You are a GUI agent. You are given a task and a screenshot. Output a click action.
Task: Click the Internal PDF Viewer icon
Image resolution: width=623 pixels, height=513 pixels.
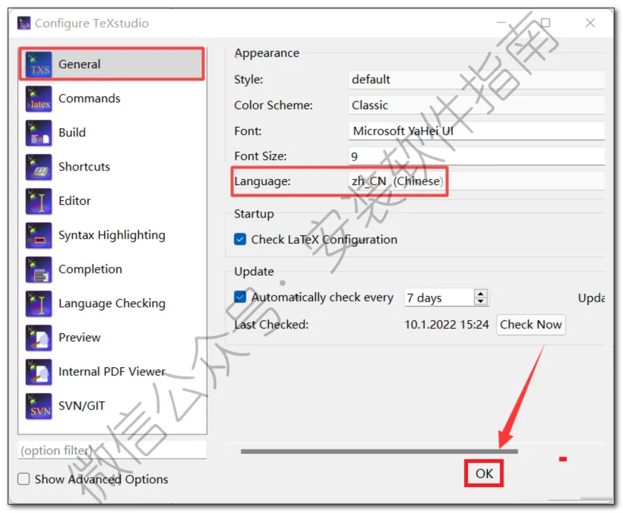39,372
